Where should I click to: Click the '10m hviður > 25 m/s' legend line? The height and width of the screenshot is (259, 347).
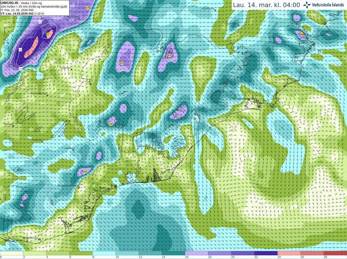(x=34, y=6)
